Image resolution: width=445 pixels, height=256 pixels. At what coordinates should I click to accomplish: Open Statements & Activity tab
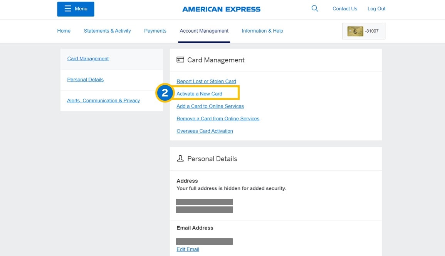coord(107,31)
